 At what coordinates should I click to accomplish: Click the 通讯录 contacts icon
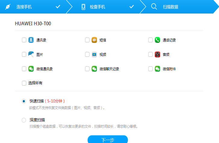click(31, 40)
